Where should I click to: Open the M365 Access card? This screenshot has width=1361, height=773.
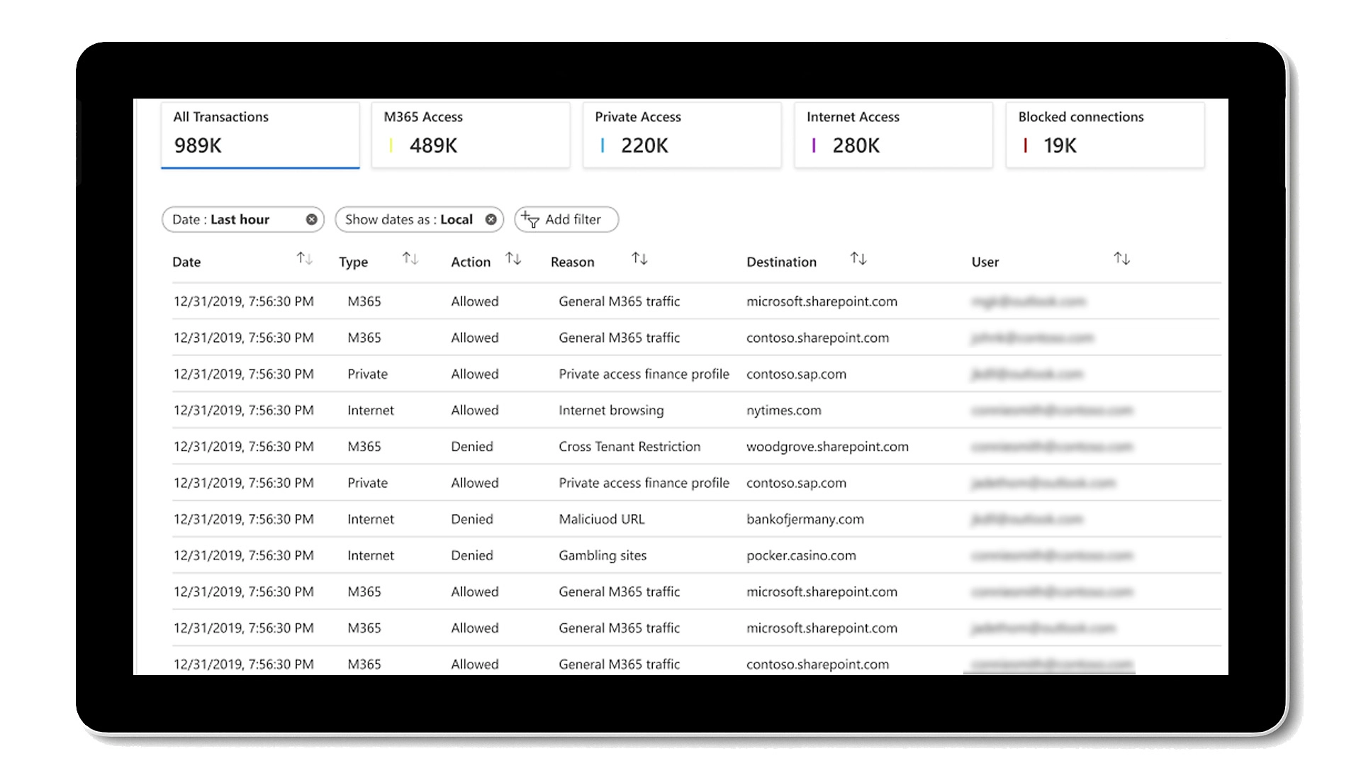coord(471,135)
